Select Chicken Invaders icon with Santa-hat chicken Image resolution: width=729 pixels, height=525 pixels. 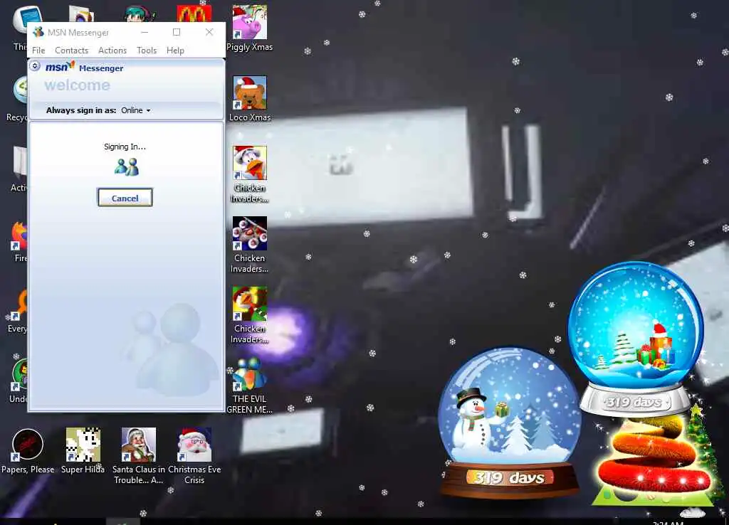point(250,174)
